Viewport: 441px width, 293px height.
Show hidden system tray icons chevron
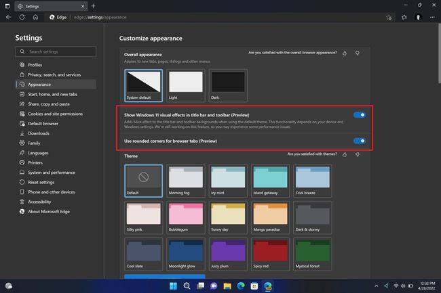click(x=377, y=286)
